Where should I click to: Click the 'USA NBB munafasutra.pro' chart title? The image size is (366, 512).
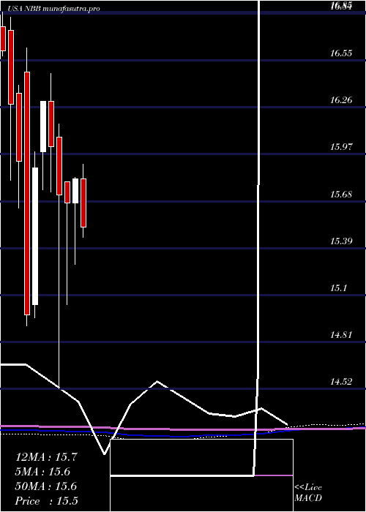(x=53, y=9)
